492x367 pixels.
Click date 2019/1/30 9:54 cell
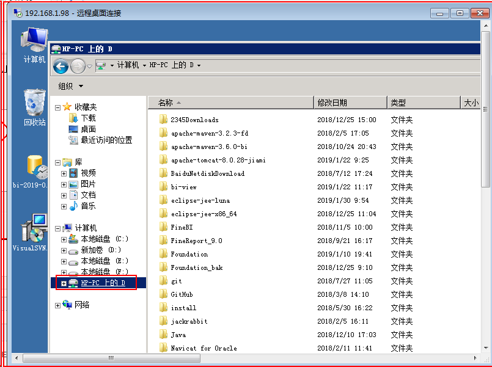pos(343,200)
